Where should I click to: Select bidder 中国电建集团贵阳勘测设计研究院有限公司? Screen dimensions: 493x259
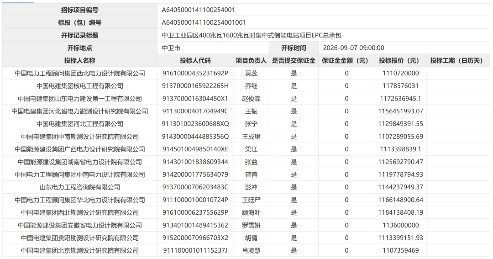pyautogui.click(x=80, y=238)
